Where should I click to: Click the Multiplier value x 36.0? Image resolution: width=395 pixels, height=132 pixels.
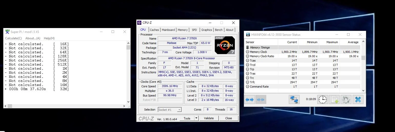[170, 91]
